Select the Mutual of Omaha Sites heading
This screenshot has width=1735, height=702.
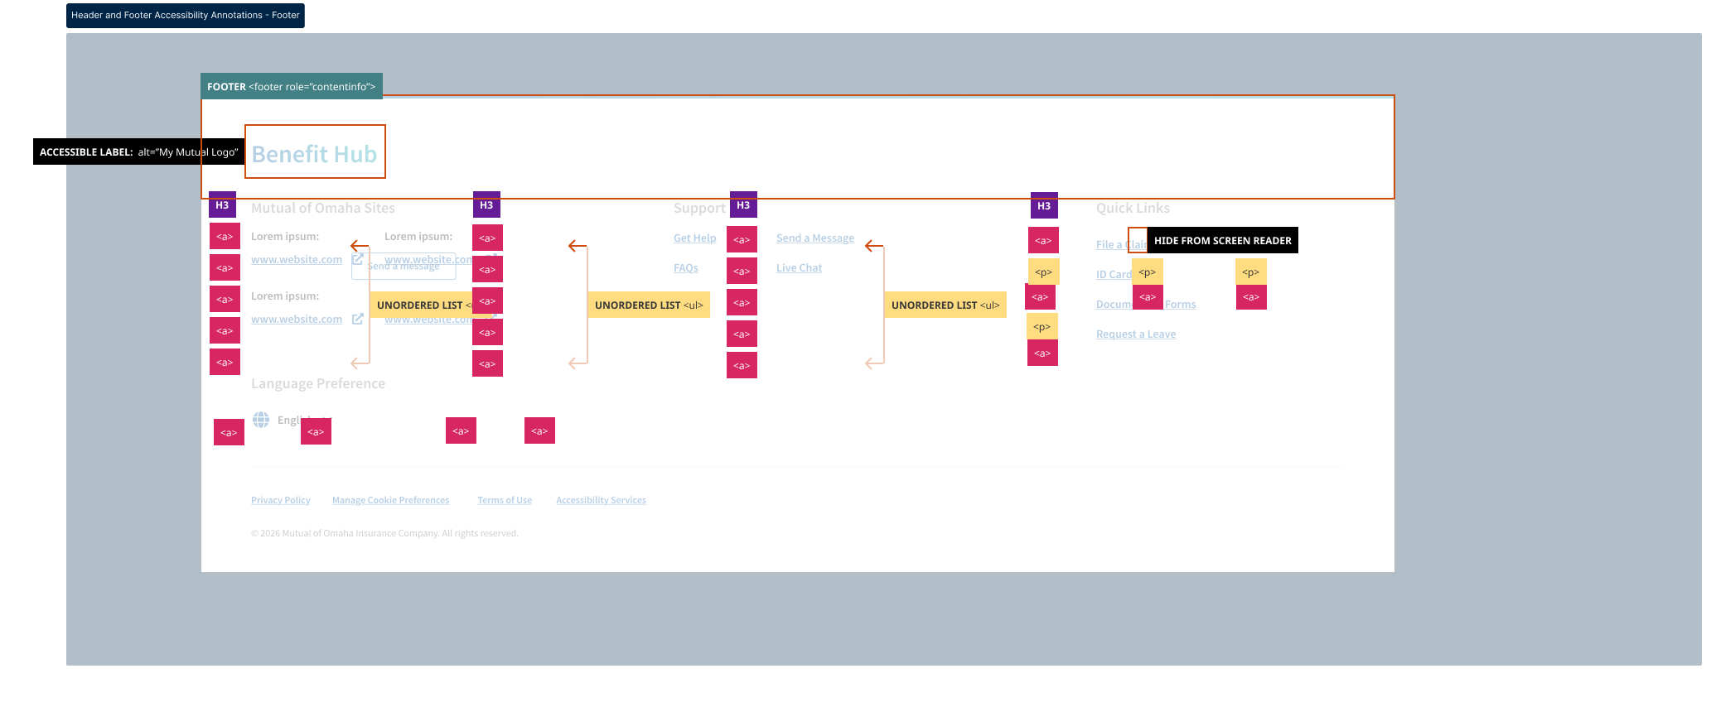click(x=323, y=208)
